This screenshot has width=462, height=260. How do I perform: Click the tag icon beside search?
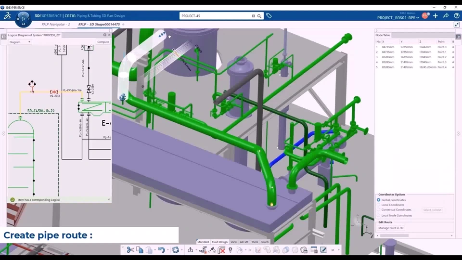pos(269,16)
